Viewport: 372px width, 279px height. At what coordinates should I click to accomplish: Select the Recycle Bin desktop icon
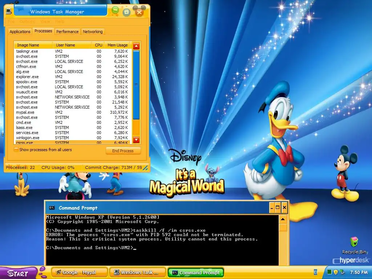[x=355, y=245]
